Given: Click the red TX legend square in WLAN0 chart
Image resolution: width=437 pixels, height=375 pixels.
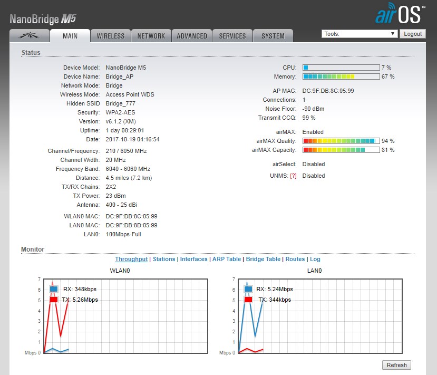Looking at the screenshot, I should tap(54, 300).
